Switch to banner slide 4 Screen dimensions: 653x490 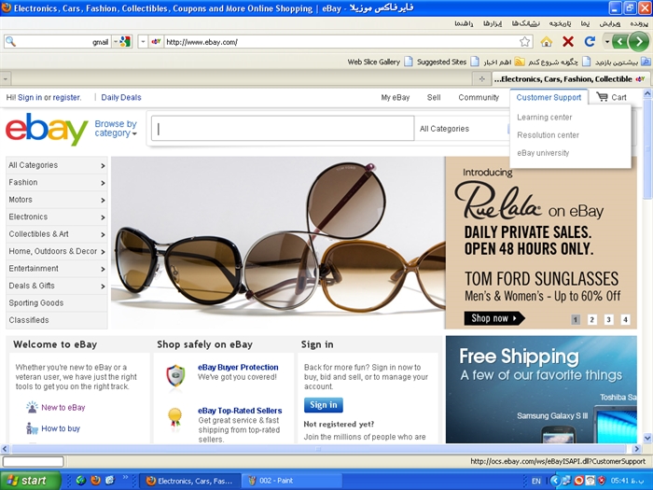[625, 319]
